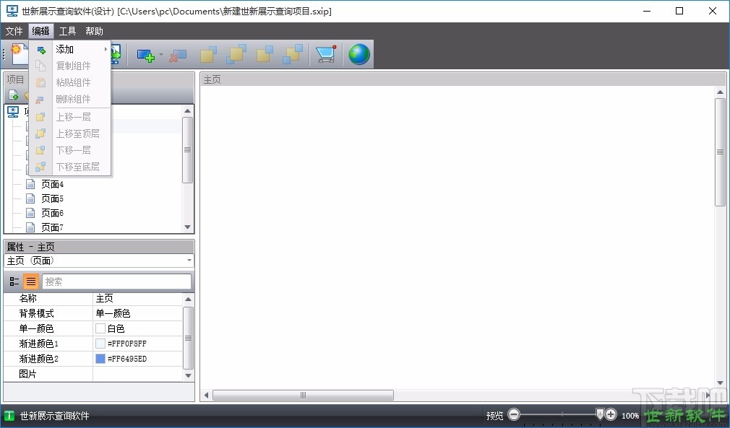The height and width of the screenshot is (428, 730).
Task: Open the 帮助 menu
Action: click(94, 31)
